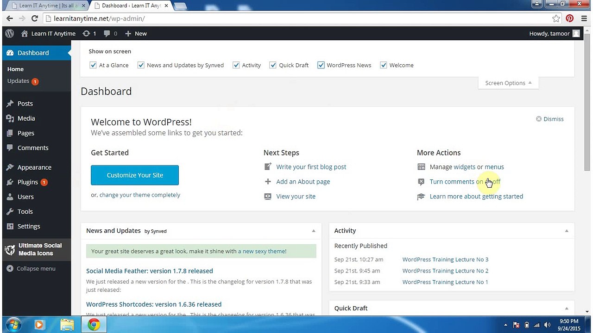Open media player icon in taskbar

[39, 325]
